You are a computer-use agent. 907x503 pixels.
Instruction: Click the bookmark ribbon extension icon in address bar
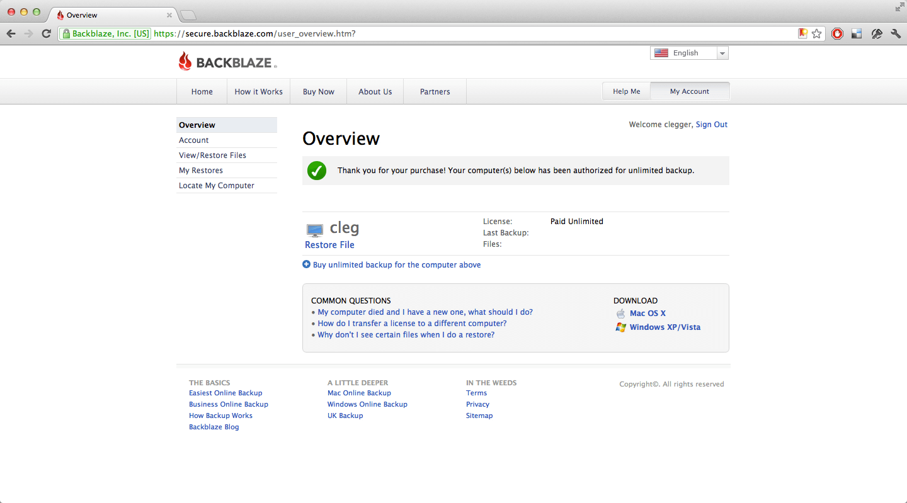(803, 33)
